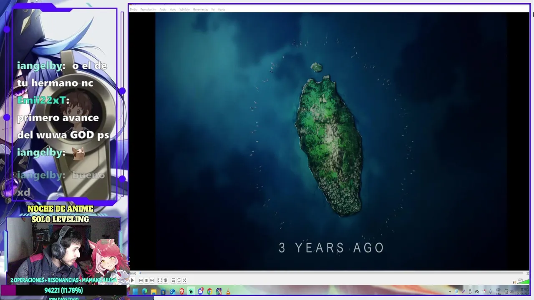Open the Ayuda menu
Viewport: 534px width, 300px height.
tap(222, 9)
